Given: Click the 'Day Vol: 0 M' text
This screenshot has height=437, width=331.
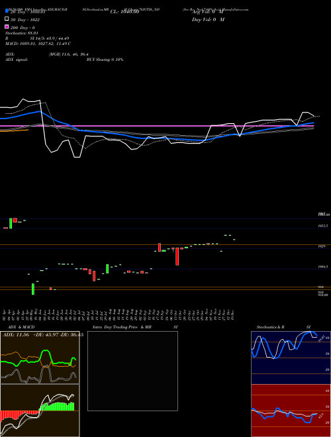Looking at the screenshot, I should tap(208, 19).
